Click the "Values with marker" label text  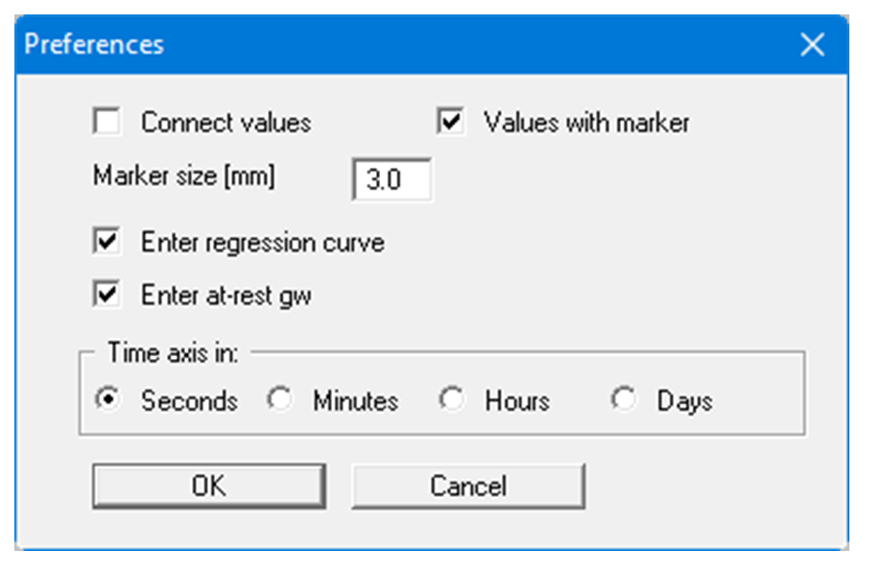[585, 123]
